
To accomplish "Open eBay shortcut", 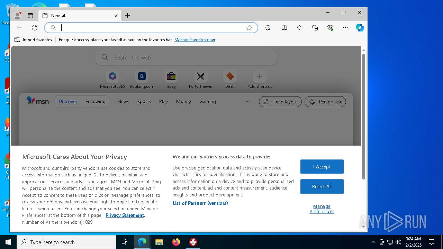I will [x=171, y=80].
